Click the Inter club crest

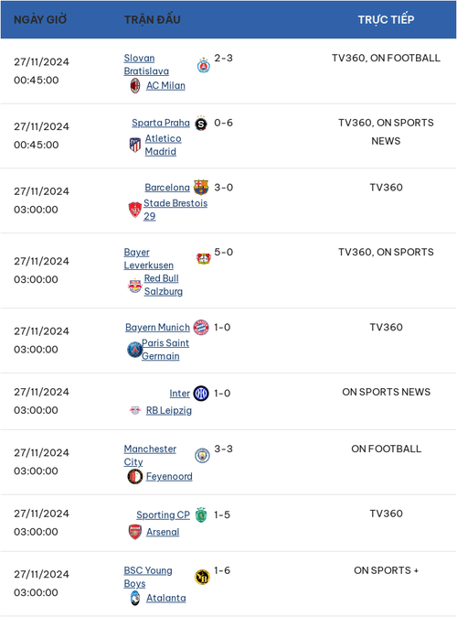[201, 393]
